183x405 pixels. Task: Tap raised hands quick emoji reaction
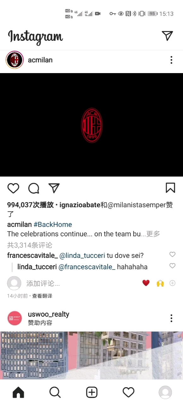pos(160,283)
